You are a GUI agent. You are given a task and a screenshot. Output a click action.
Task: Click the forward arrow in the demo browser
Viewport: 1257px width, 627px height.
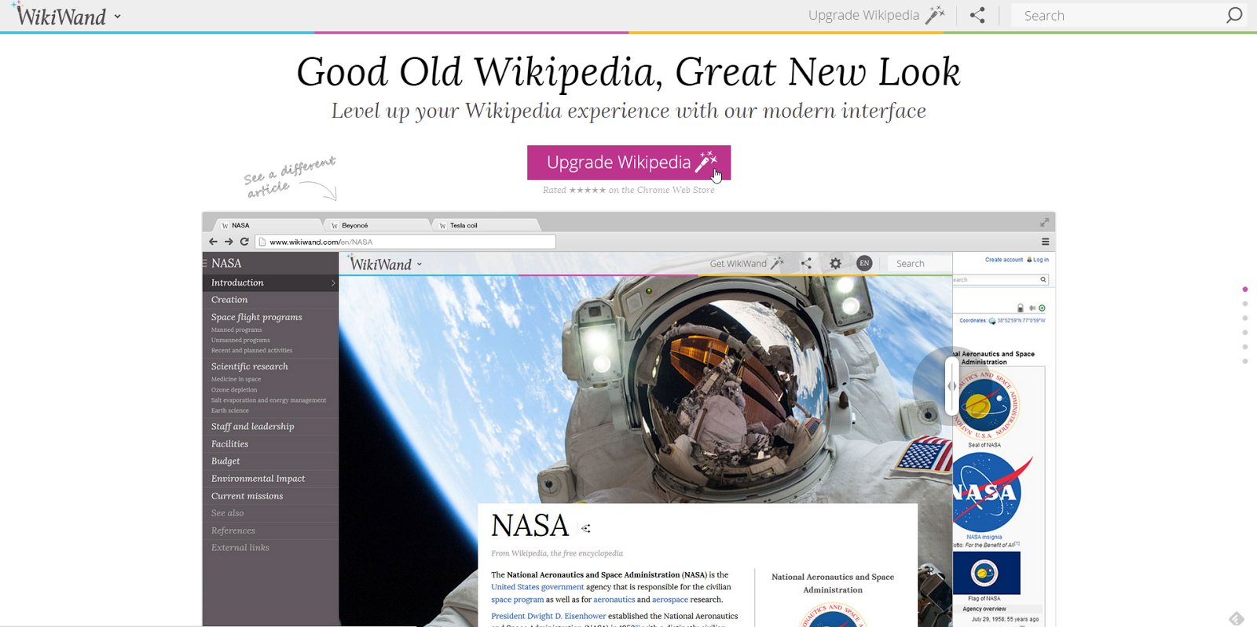coord(229,242)
